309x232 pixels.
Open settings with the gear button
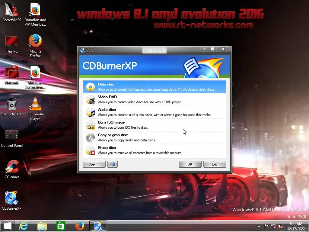[113, 164]
